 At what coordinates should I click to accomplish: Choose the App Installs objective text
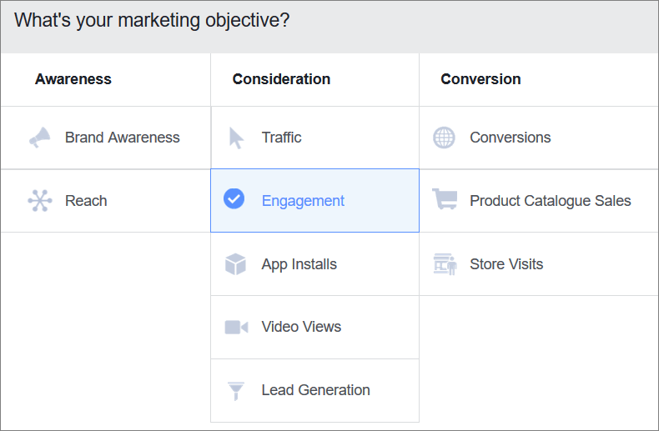tap(299, 264)
